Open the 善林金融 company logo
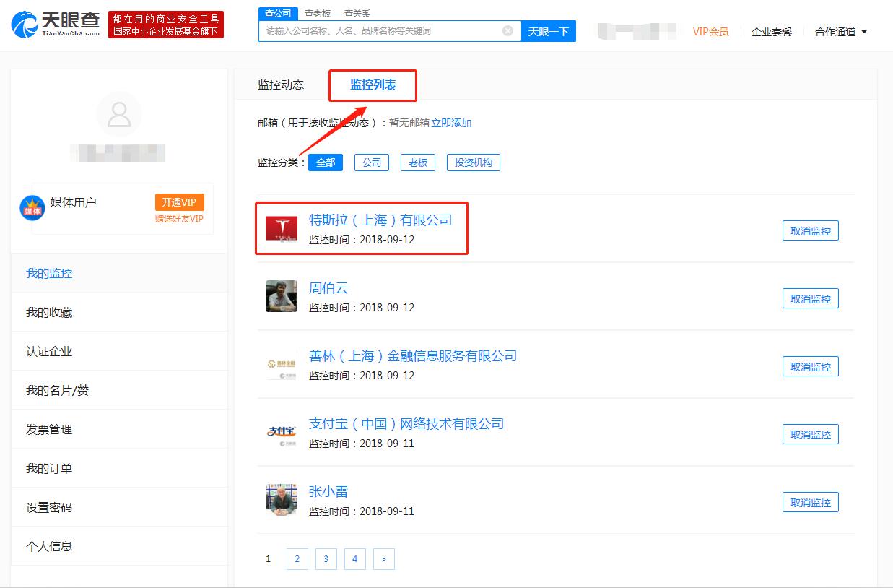 coord(282,364)
